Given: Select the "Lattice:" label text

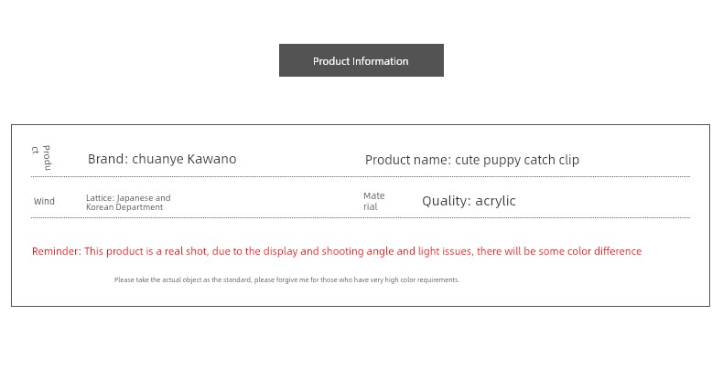Looking at the screenshot, I should click(100, 197).
